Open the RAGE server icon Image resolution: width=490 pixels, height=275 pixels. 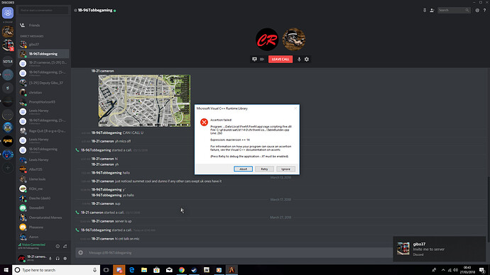pyautogui.click(x=8, y=141)
